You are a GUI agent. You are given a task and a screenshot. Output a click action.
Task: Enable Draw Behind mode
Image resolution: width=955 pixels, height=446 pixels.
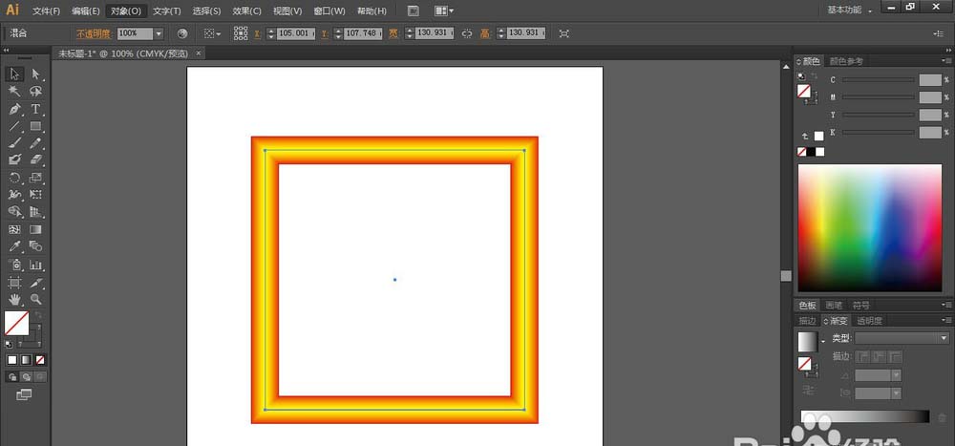(26, 377)
